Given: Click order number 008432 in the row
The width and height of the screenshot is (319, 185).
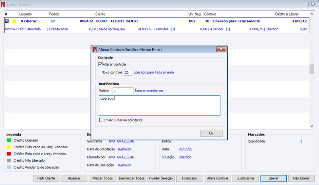Looking at the screenshot, I should (86, 21).
